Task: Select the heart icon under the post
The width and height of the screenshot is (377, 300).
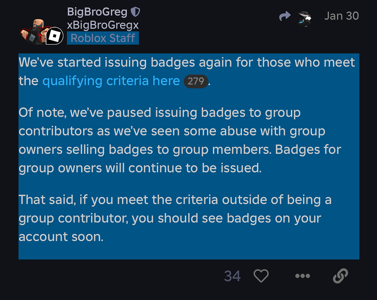Action: click(x=261, y=276)
